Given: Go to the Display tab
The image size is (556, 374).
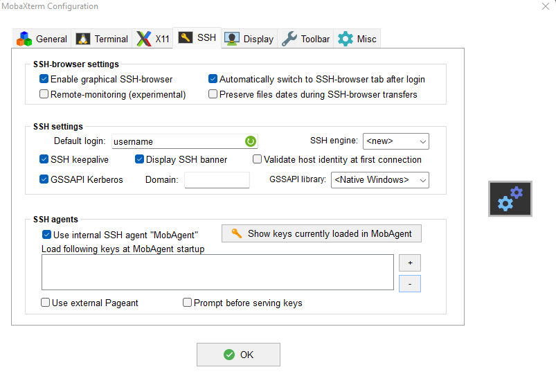Looking at the screenshot, I should tap(249, 39).
